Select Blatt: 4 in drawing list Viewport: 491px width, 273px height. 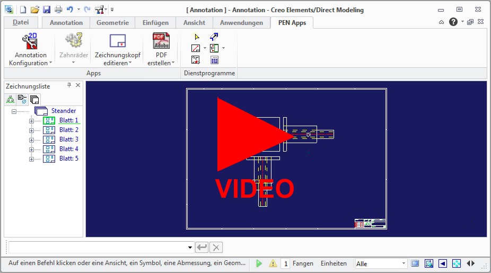click(68, 149)
